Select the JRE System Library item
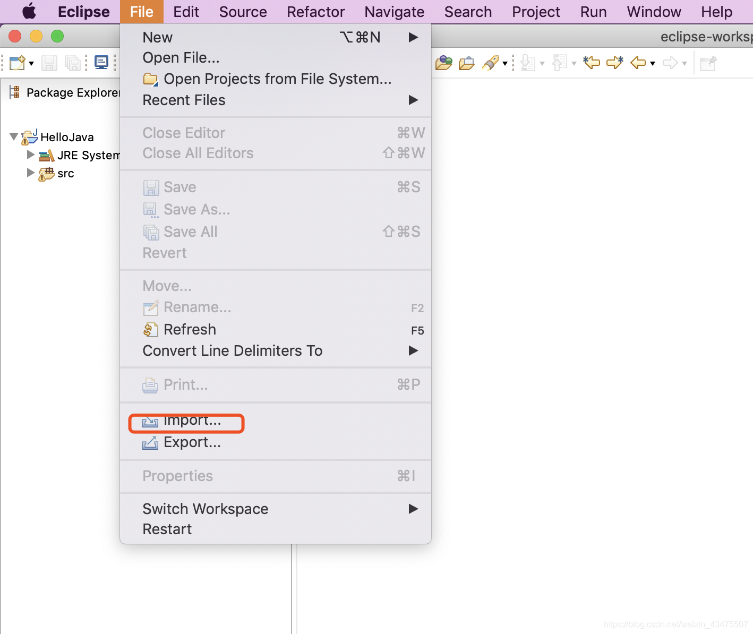 89,155
